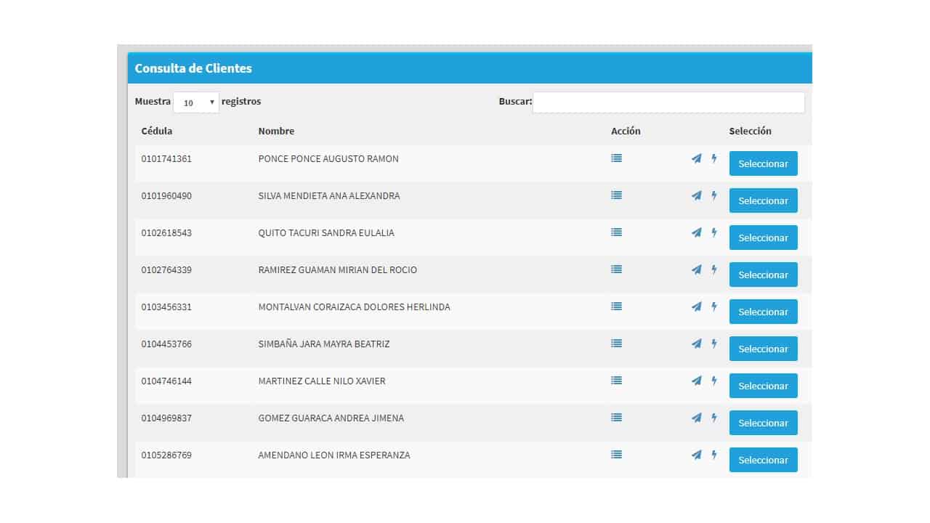Click name SIMBAÑA JARA MAYRA BEATRIZ
This screenshot has width=930, height=523.
324,344
